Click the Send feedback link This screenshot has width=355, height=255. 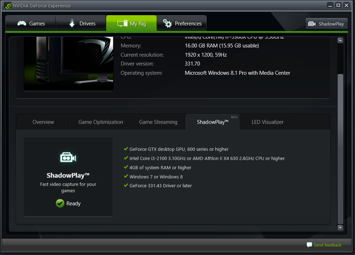(x=328, y=245)
